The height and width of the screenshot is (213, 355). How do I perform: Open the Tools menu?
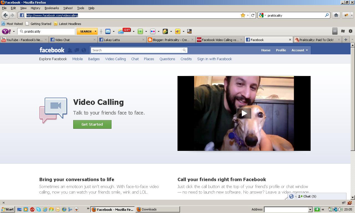click(x=81, y=8)
